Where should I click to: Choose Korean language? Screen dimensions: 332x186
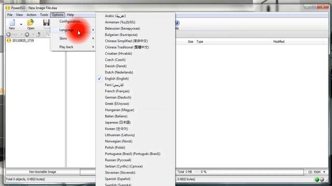point(135,129)
